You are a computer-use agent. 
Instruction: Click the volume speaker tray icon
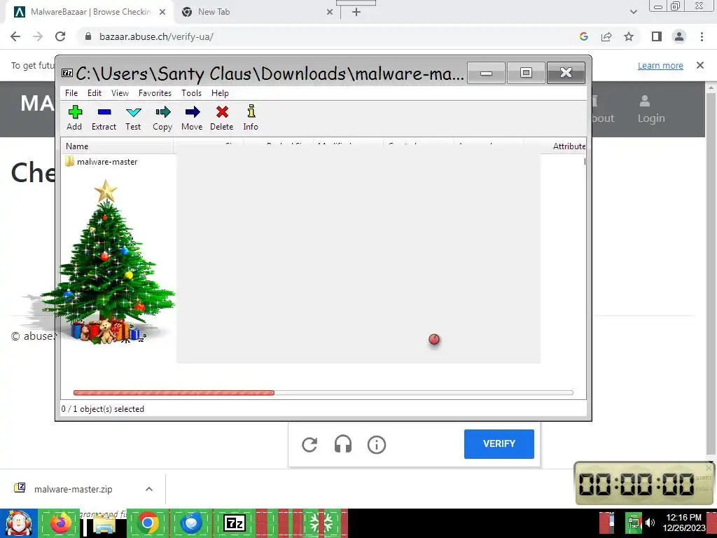click(x=650, y=523)
